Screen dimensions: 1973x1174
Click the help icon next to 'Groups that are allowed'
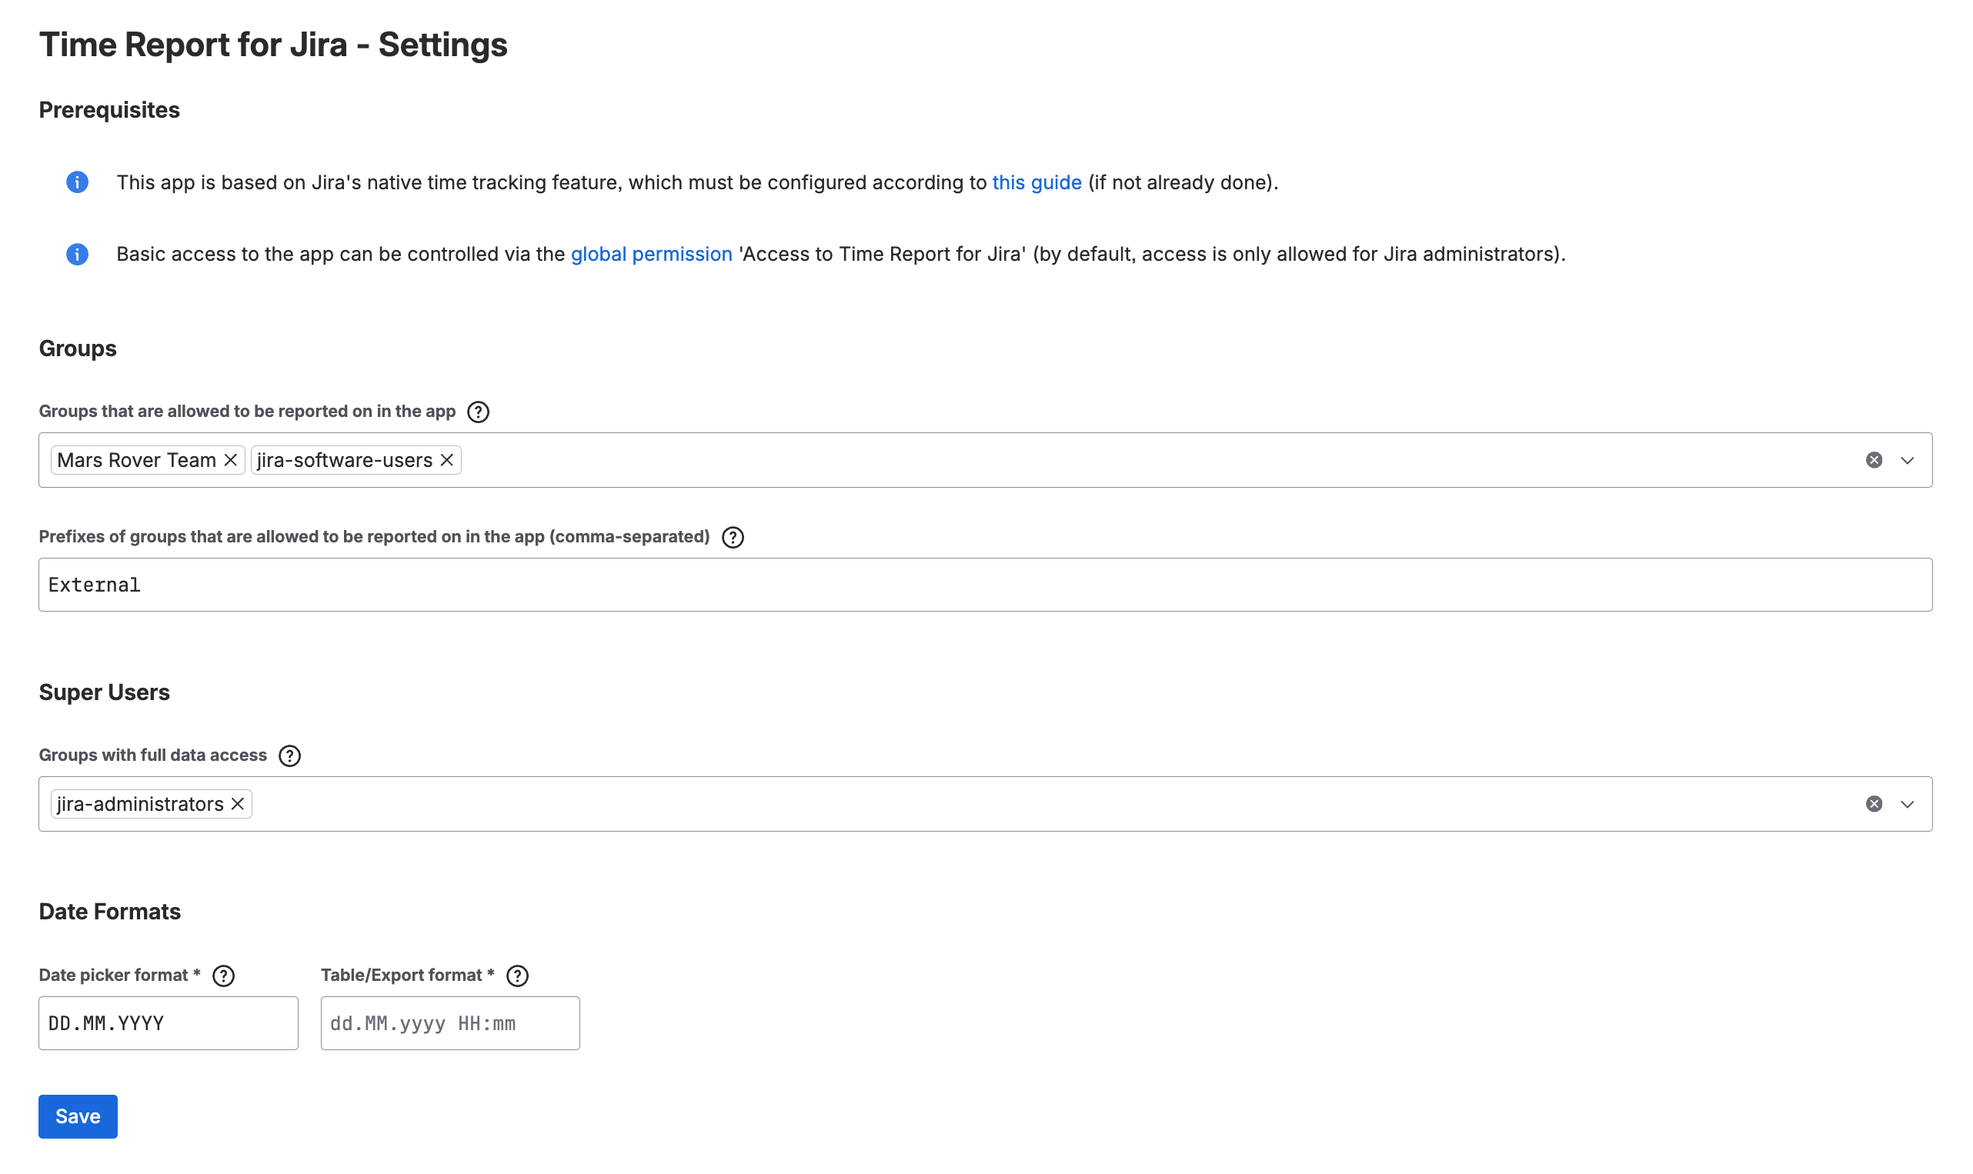pyautogui.click(x=478, y=412)
